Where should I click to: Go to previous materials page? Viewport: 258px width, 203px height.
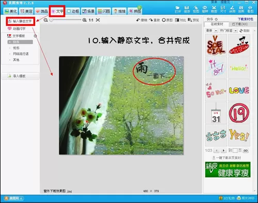(216, 151)
